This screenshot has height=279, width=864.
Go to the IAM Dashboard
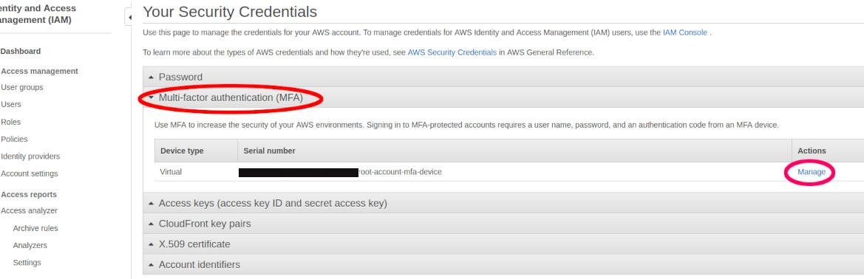tap(21, 51)
